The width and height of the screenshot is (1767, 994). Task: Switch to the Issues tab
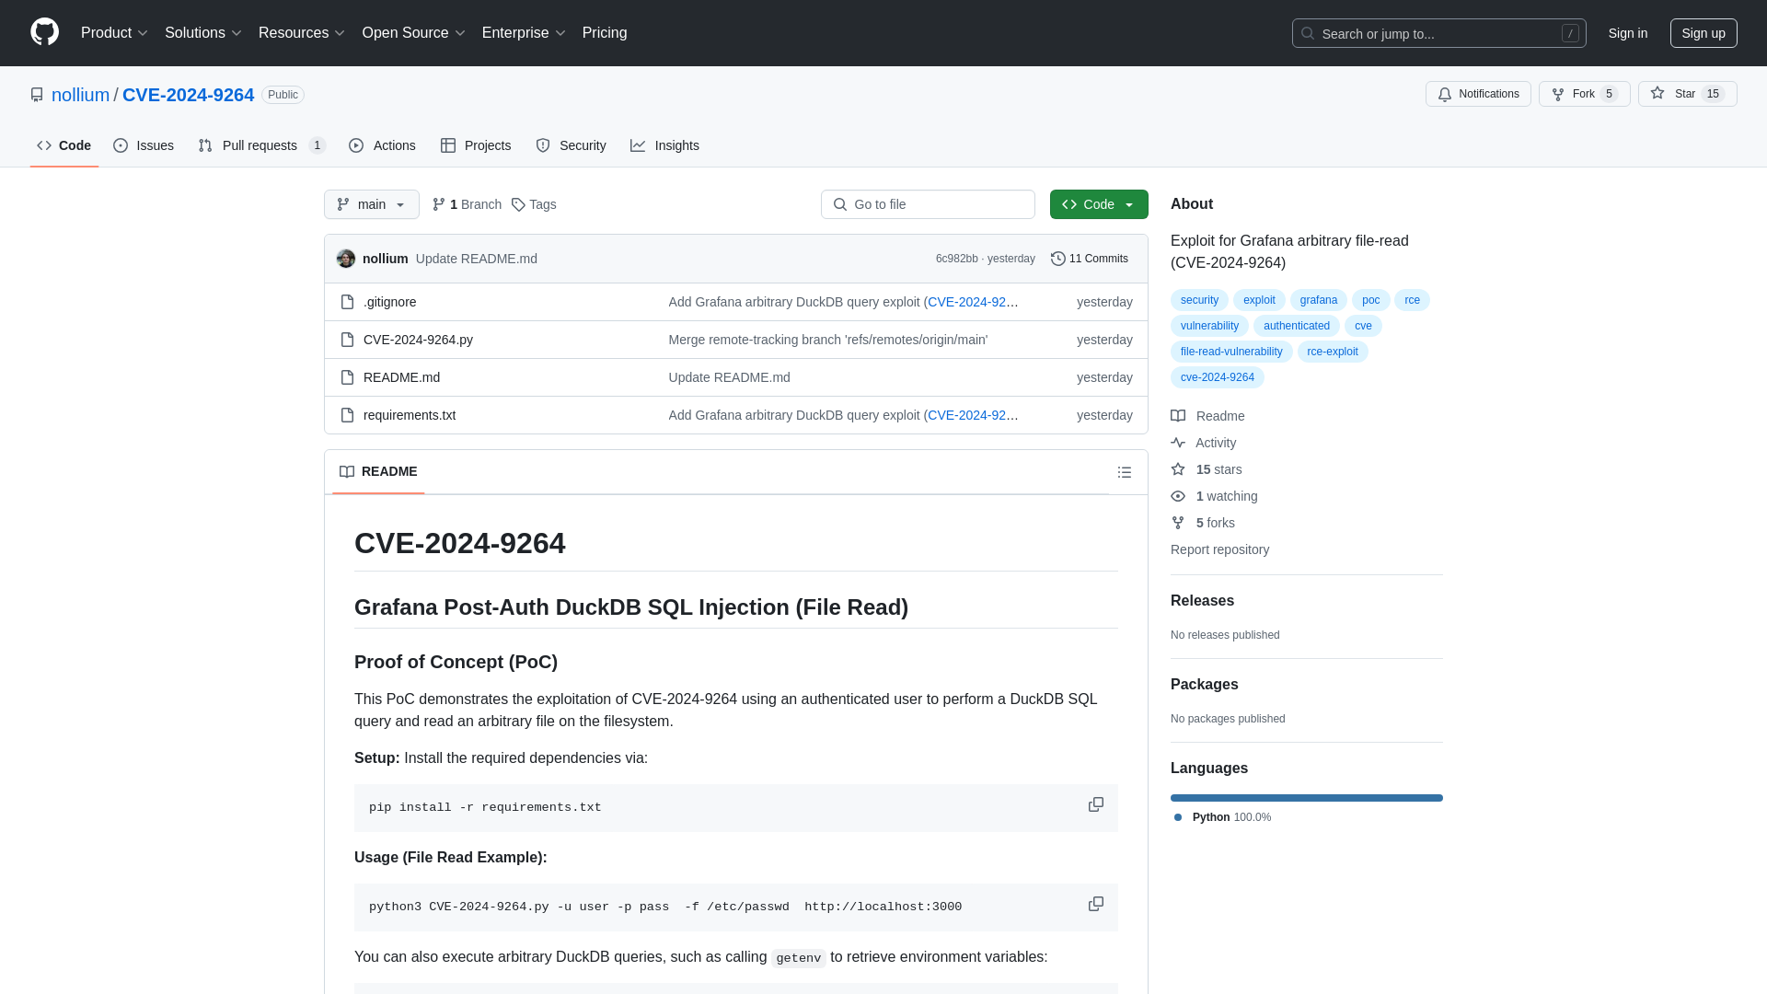click(144, 145)
